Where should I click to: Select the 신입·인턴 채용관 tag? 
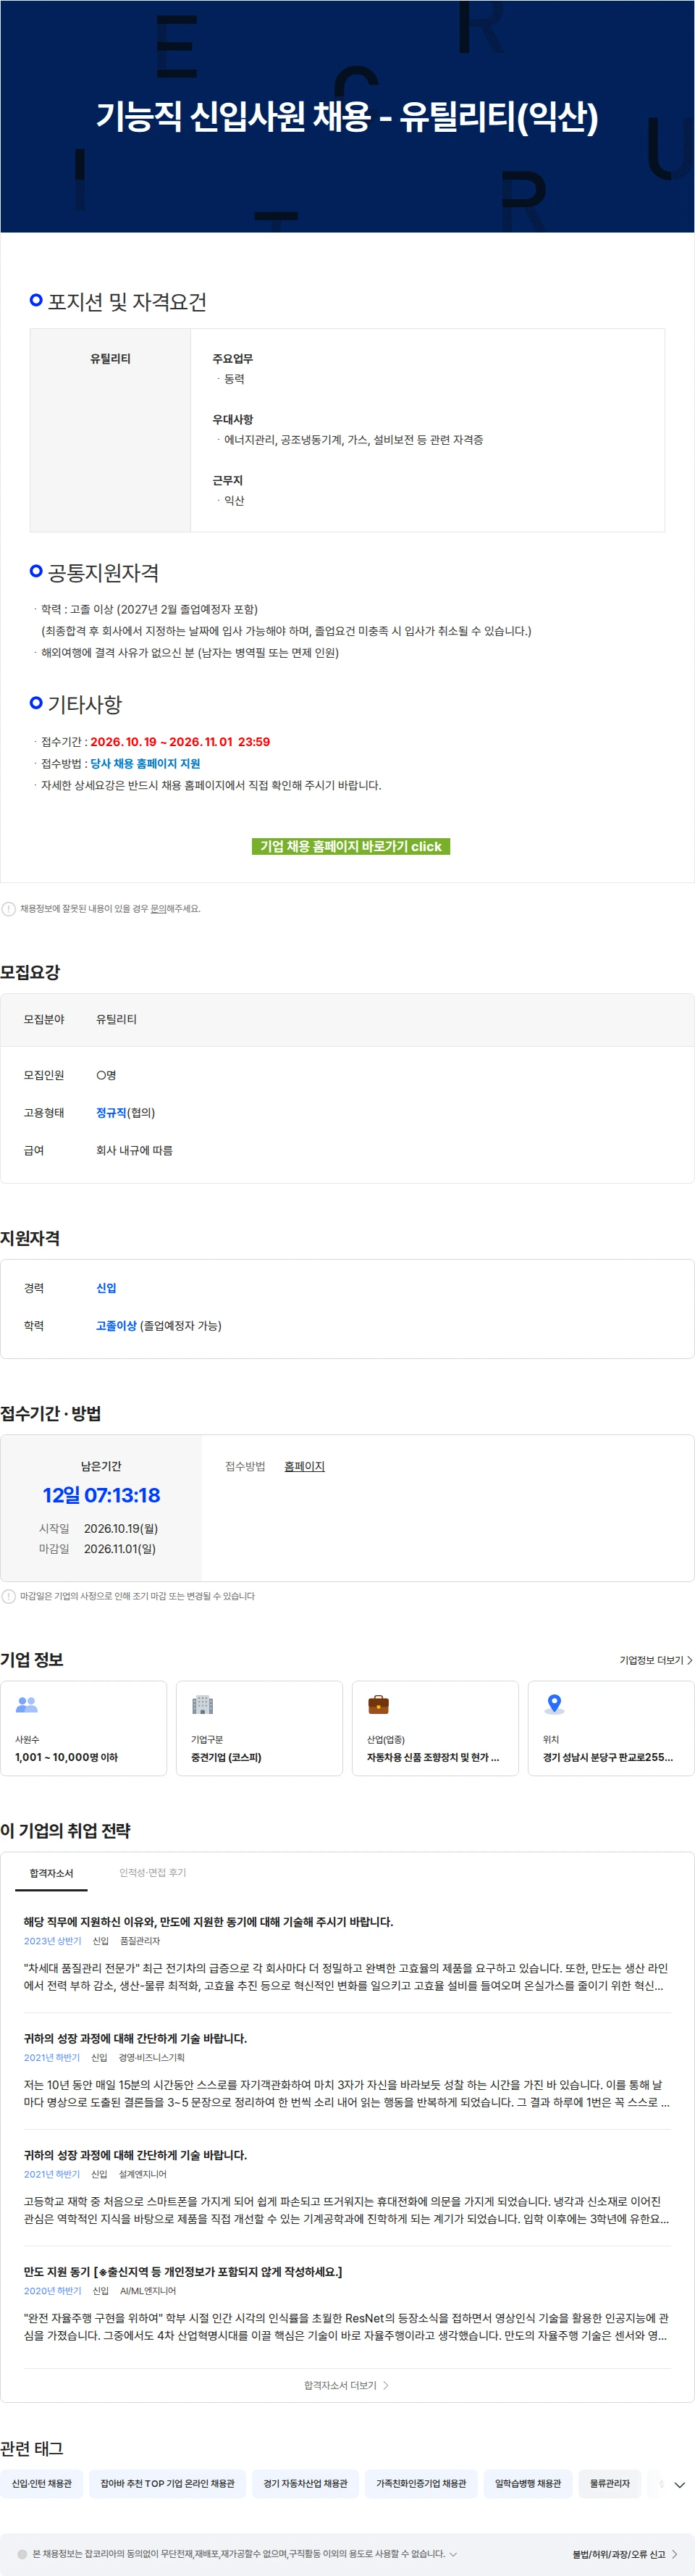[x=42, y=2483]
